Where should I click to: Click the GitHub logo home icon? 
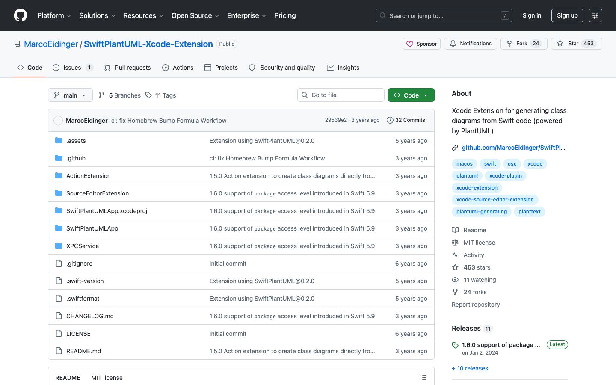21,15
